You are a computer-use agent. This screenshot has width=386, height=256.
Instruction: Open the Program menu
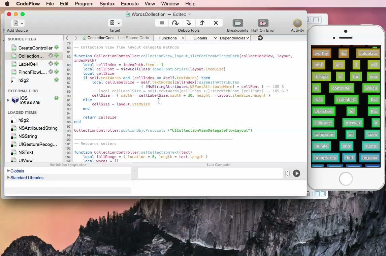84,4
